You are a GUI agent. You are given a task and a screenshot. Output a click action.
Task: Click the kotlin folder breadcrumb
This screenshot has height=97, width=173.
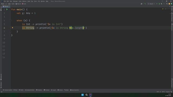point(13,4)
